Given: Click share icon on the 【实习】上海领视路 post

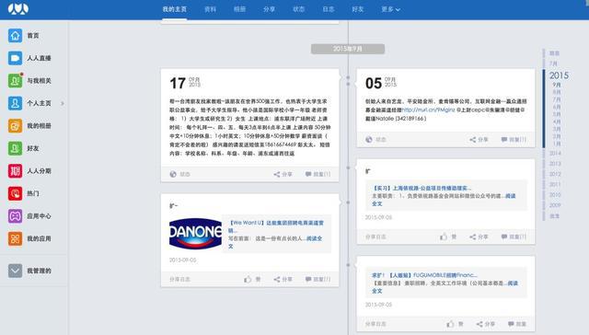Looking at the screenshot, I should click(x=472, y=237).
